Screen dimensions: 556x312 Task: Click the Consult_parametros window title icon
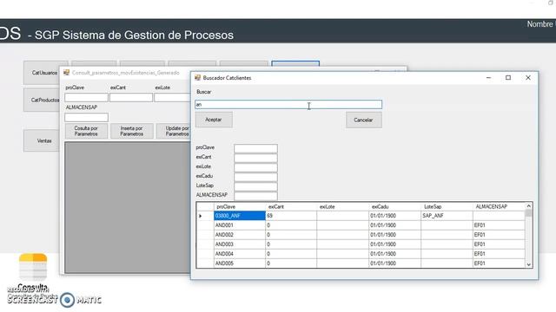(x=66, y=73)
